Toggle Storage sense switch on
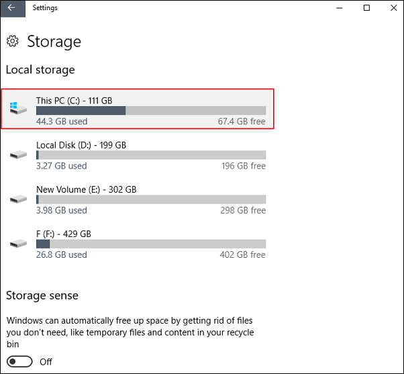404x374 pixels. pos(19,362)
